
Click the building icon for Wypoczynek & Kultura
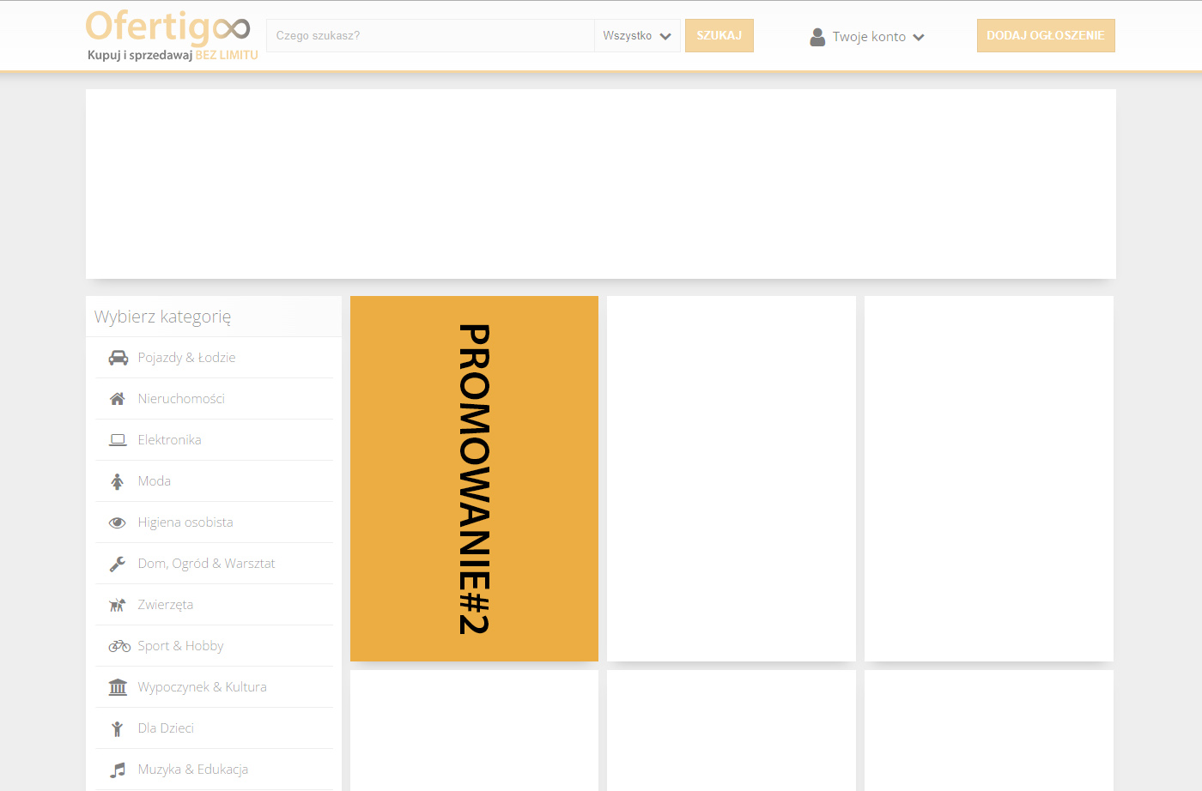coord(118,687)
